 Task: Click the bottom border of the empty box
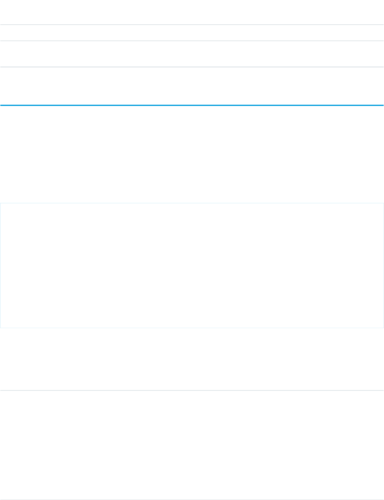tap(192, 328)
